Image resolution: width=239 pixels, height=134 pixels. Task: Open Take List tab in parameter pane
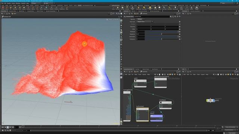click(x=133, y=11)
